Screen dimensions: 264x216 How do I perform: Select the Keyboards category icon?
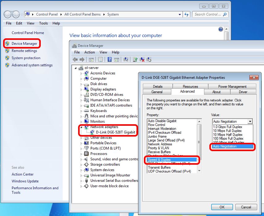(x=86, y=111)
